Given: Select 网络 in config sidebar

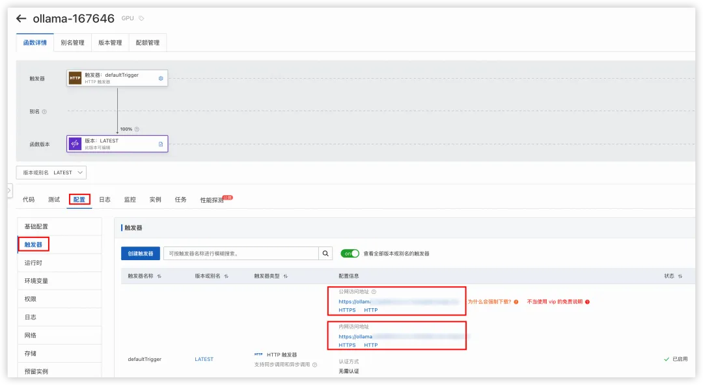Looking at the screenshot, I should (x=60, y=336).
